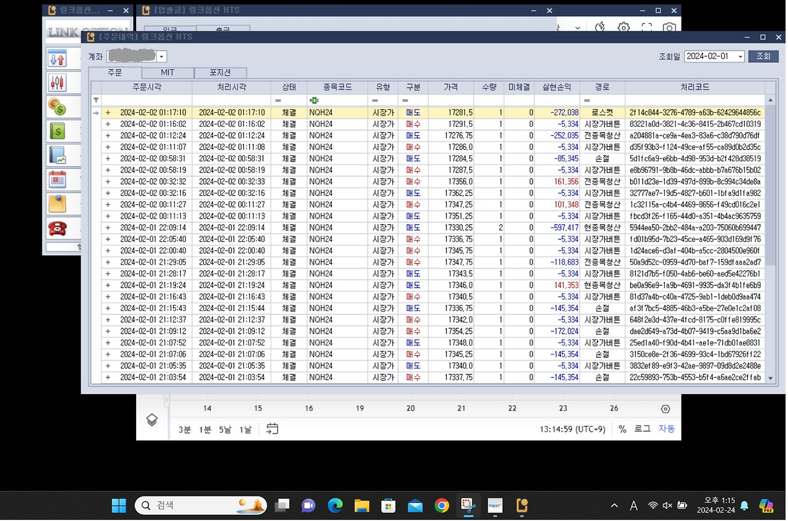
Task: Click the filter funnel icon in grid
Action: click(x=96, y=100)
